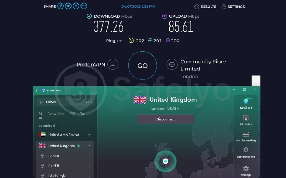
Task: Select the Community Fibre Limited server name
Action: point(203,65)
